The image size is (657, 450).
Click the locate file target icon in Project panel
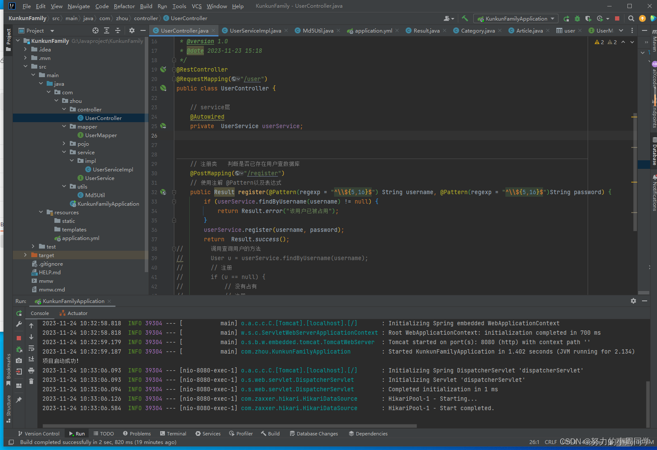point(96,30)
